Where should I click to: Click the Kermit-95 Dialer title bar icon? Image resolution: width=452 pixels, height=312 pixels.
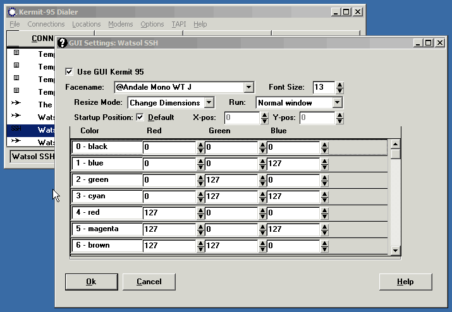[12, 12]
